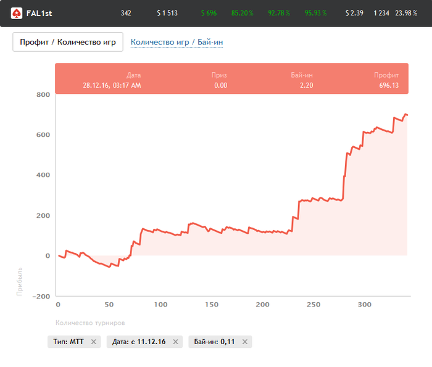Select the Профит / Количество игр tab
The width and height of the screenshot is (432, 367).
tap(68, 42)
